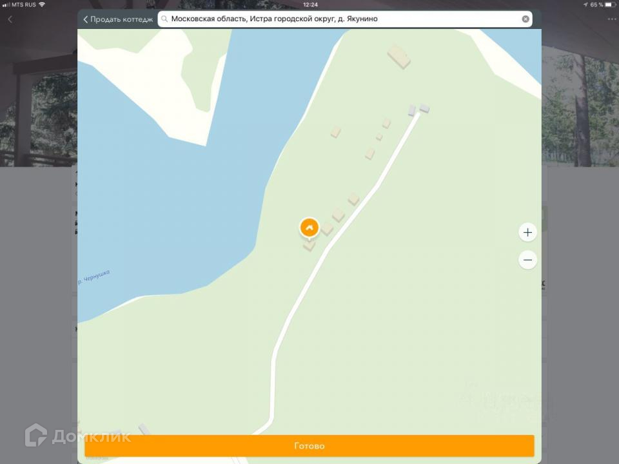
Task: Open the three-dots menu in corner
Action: pos(611,19)
